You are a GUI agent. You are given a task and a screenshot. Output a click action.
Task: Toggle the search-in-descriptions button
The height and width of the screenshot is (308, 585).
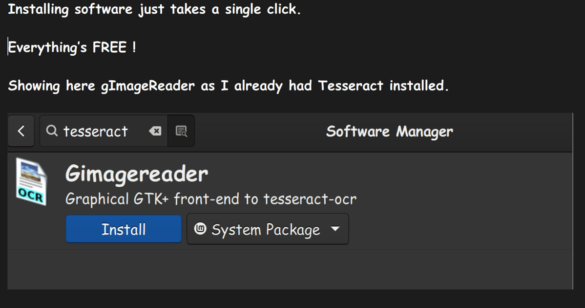(181, 131)
